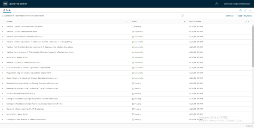Click green Successful icon for Validate Passwords
This screenshot has width=254, height=128.
click(133, 37)
